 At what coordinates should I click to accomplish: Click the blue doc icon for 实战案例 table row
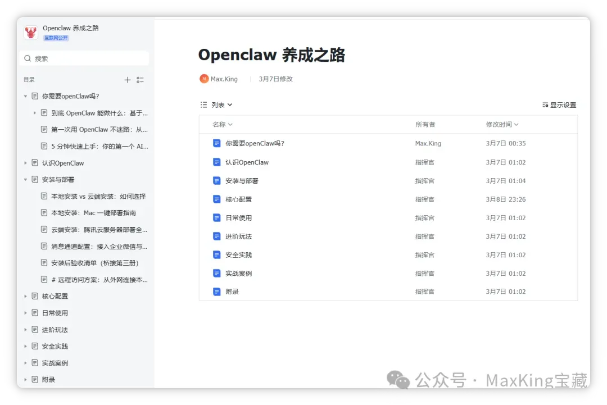(x=217, y=274)
